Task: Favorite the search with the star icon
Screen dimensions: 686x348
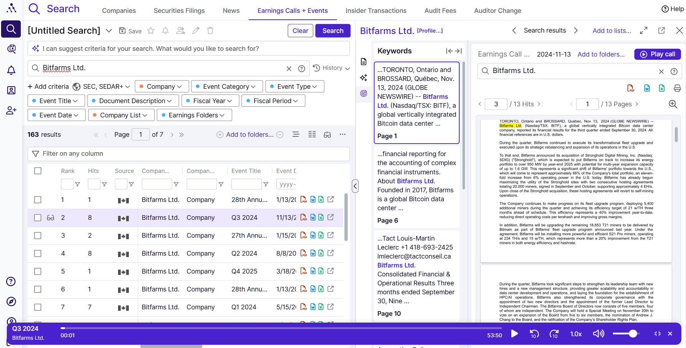Action: coord(151,31)
